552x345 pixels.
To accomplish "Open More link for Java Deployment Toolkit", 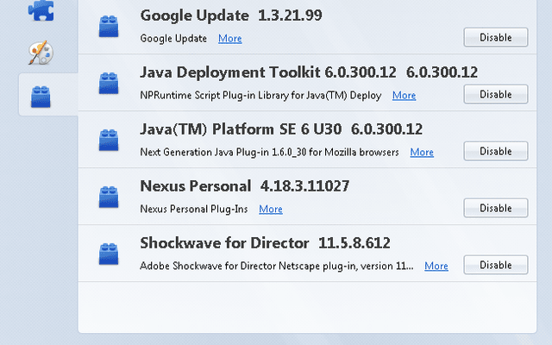I will point(405,96).
